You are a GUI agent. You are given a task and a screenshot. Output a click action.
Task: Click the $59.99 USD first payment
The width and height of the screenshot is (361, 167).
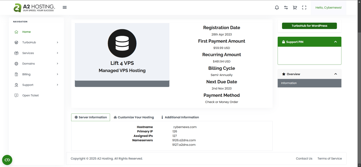click(221, 48)
